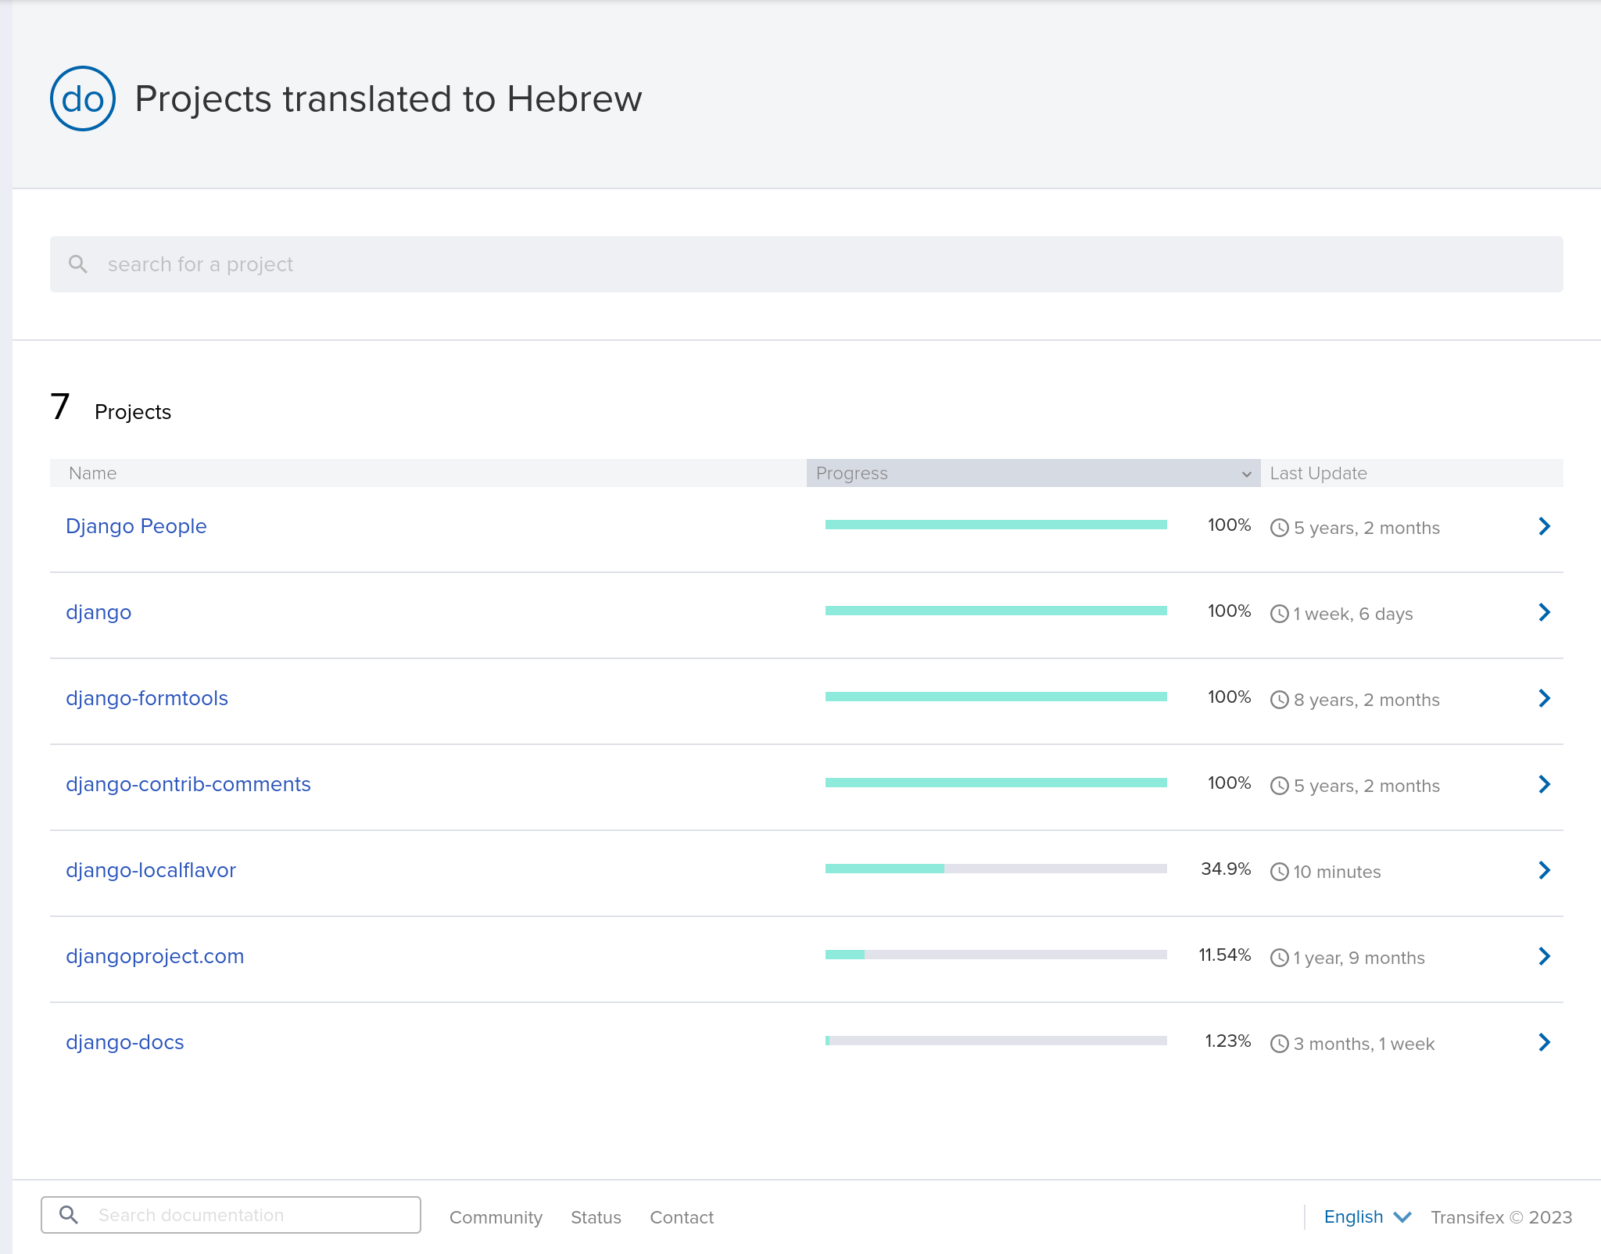This screenshot has height=1254, width=1601.
Task: Click the '7 Projects' count label
Action: [111, 407]
